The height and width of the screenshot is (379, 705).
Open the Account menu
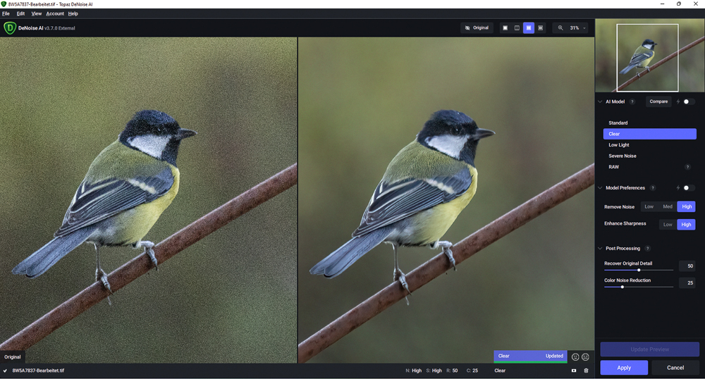point(55,13)
